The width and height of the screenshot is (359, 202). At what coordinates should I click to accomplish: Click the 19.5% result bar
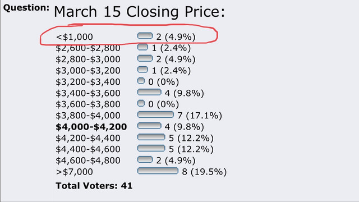(x=158, y=171)
